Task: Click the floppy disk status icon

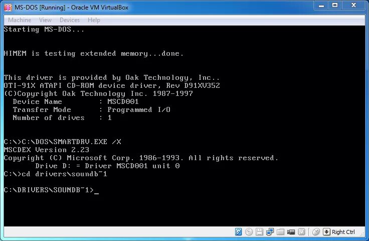Action: (259, 232)
